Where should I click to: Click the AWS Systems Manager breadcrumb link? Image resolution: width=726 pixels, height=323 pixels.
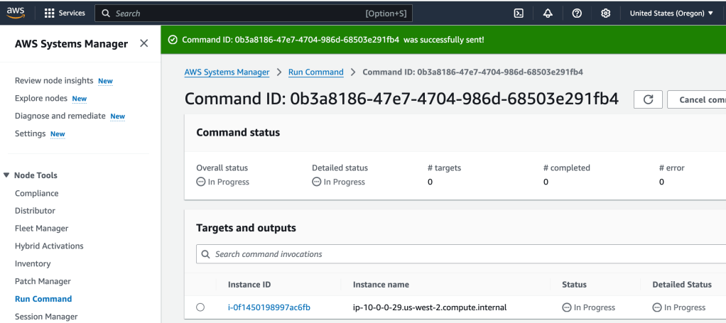point(227,72)
